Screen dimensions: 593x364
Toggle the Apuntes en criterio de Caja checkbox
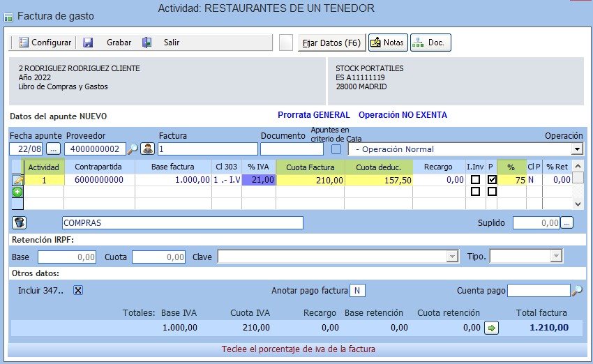(x=336, y=149)
